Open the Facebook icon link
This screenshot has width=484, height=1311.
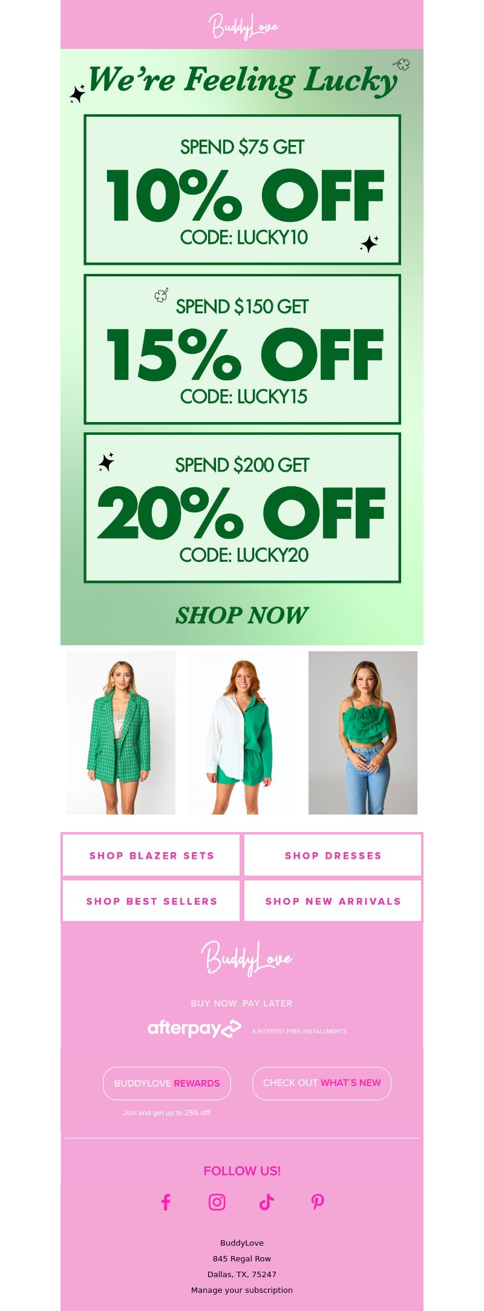coord(166,1202)
